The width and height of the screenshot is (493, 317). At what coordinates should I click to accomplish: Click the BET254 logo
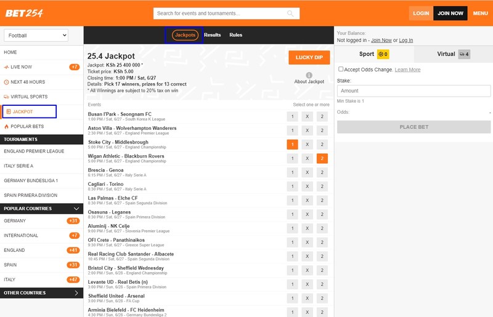(24, 13)
